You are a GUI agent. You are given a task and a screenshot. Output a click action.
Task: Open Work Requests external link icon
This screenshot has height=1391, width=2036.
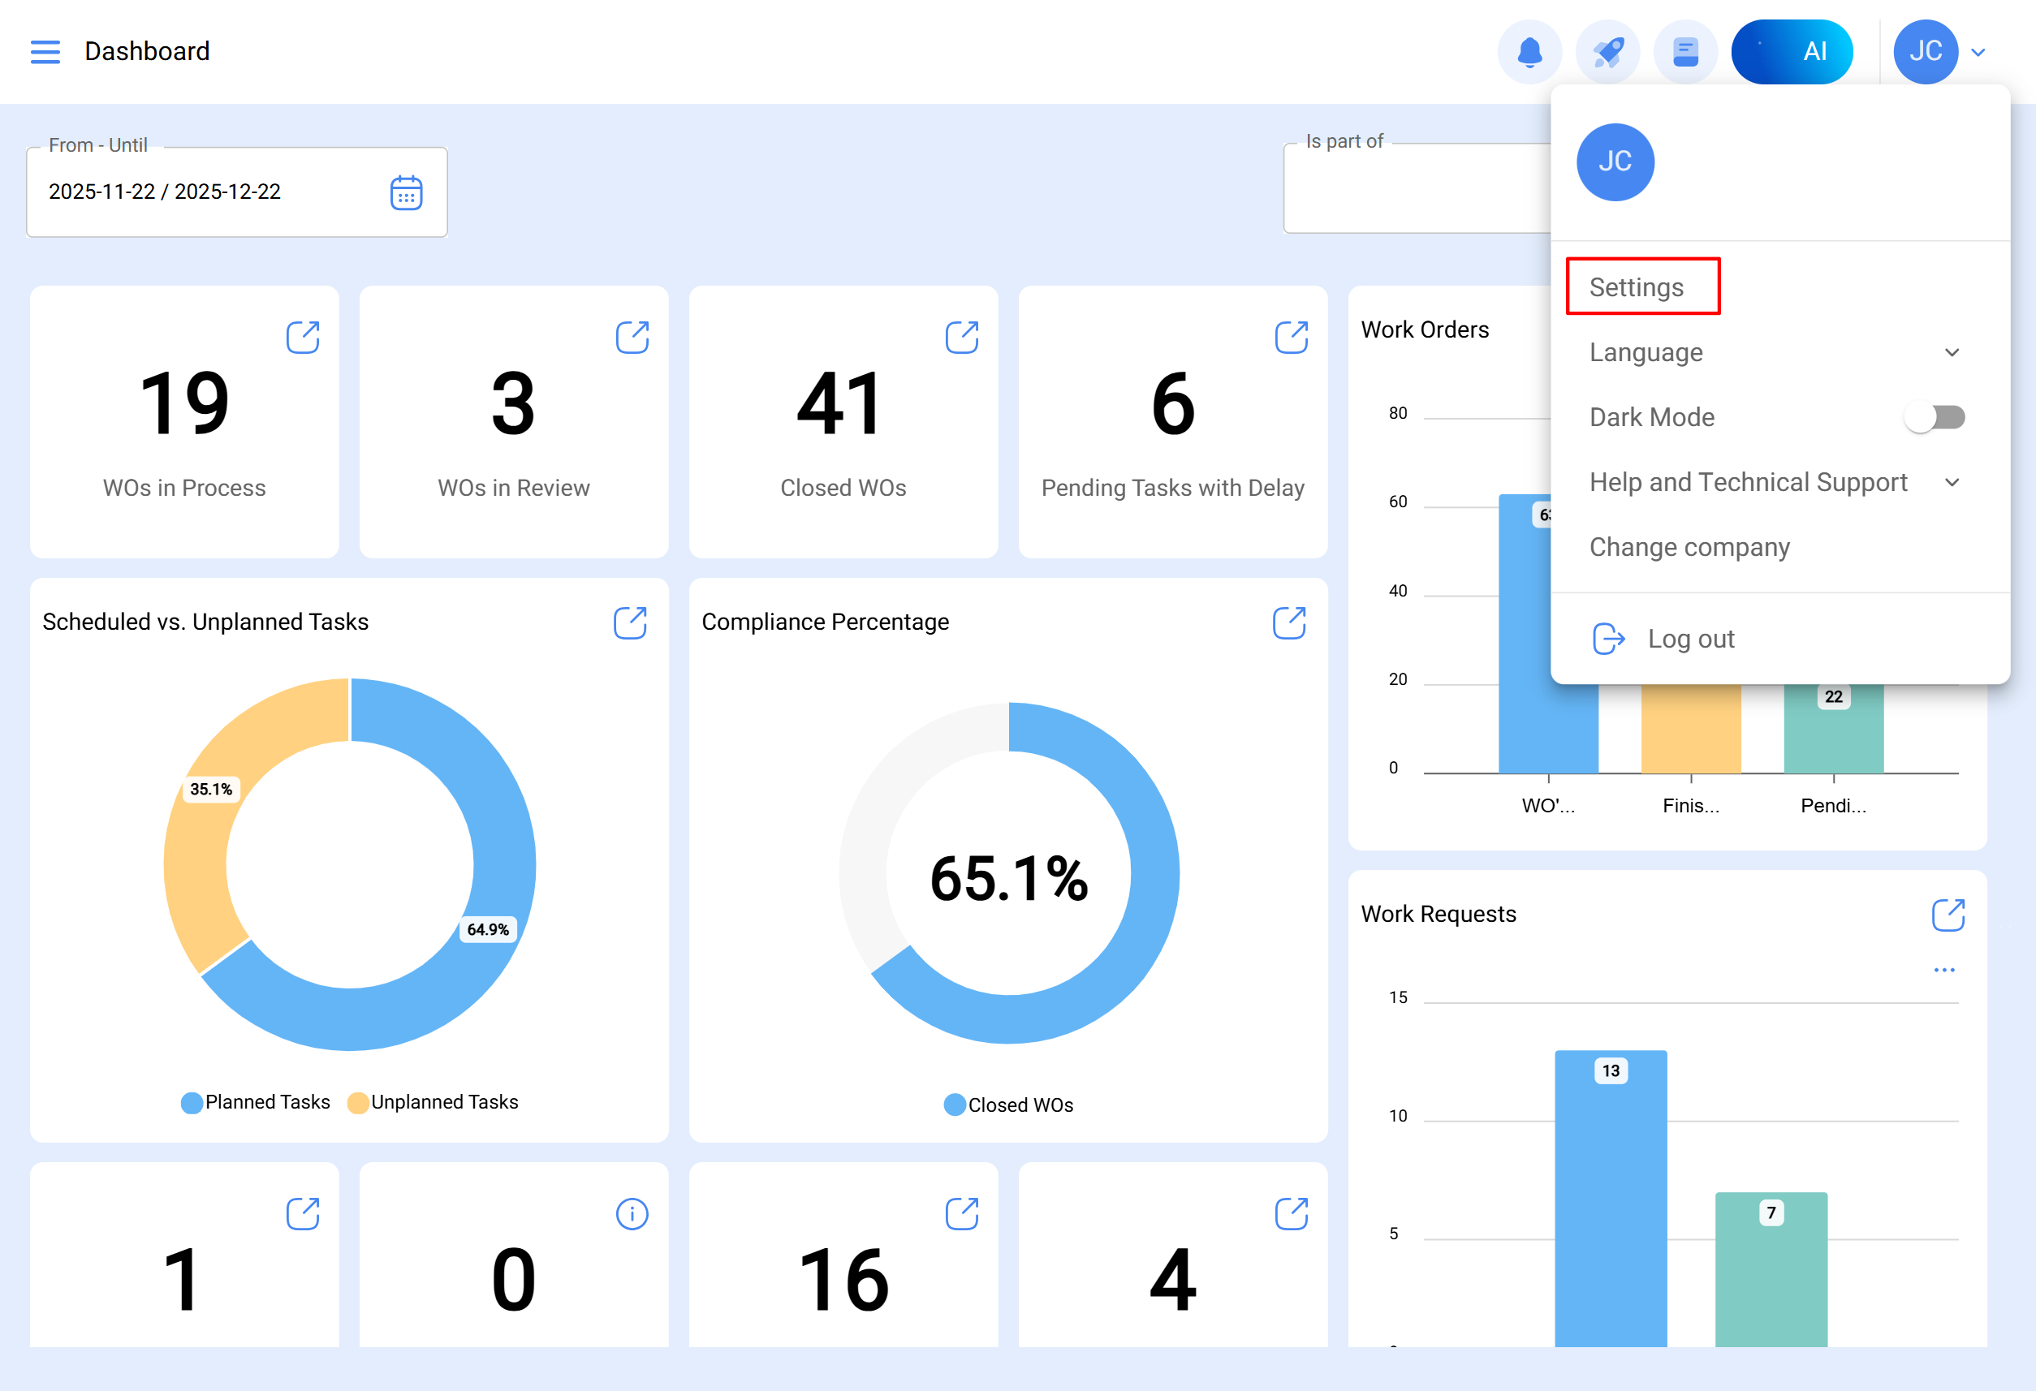click(1948, 915)
